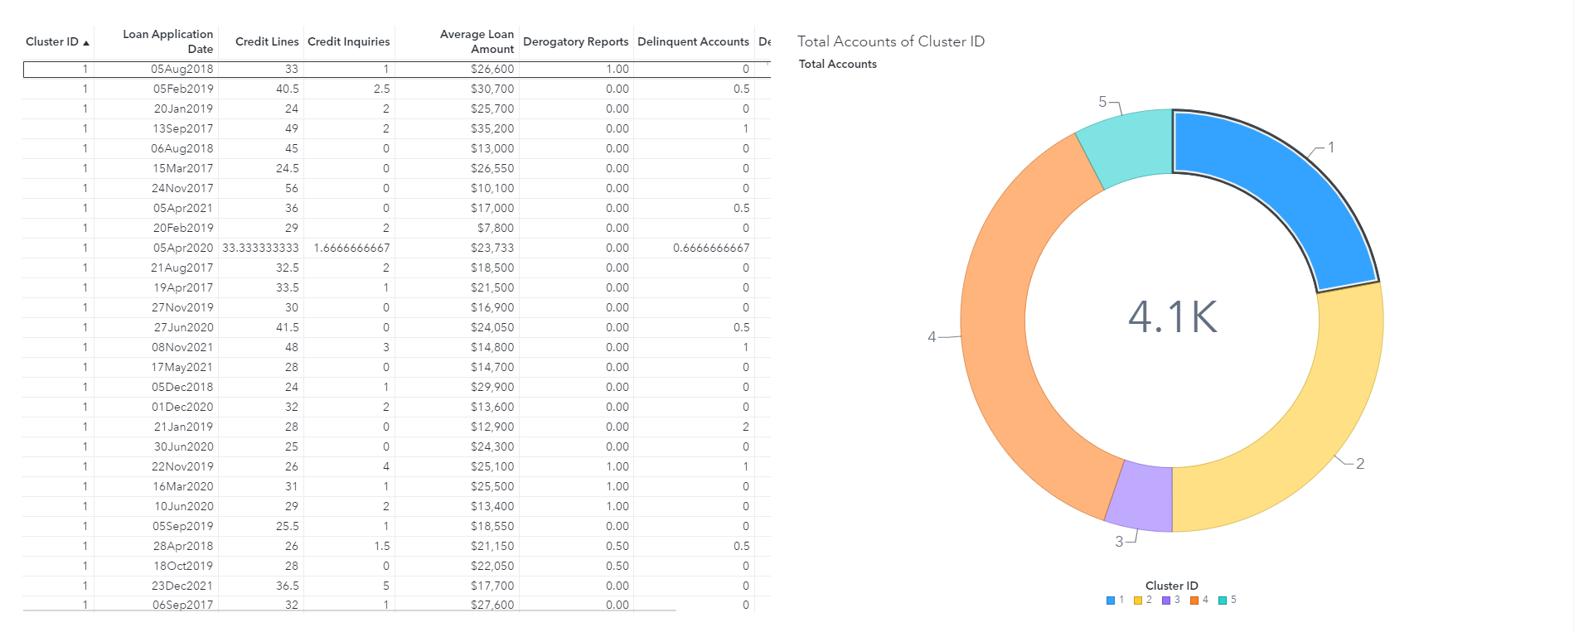
Task: Select the orange cluster 4 legend swatch
Action: (x=1194, y=601)
